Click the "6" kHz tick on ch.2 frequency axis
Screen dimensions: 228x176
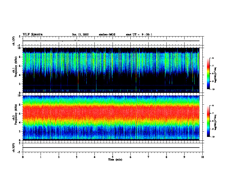pos(20,114)
